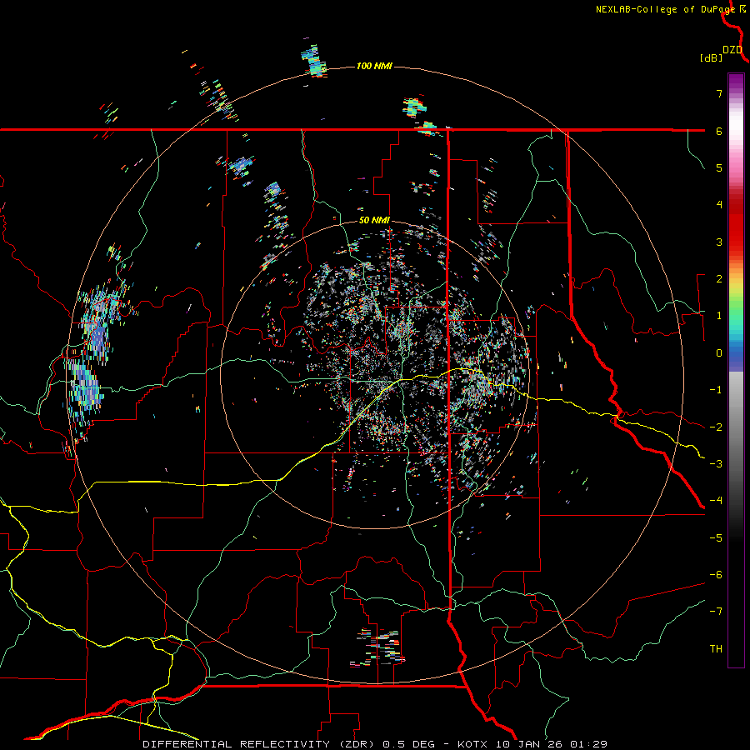Click the 0 value on color scale
Image resolution: width=750 pixels, height=750 pixels.
(x=719, y=353)
